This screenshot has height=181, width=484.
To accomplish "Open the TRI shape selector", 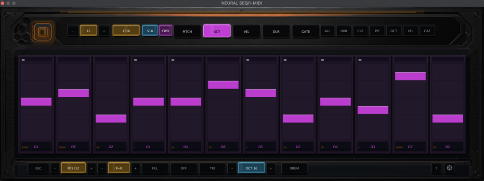I will click(x=212, y=168).
